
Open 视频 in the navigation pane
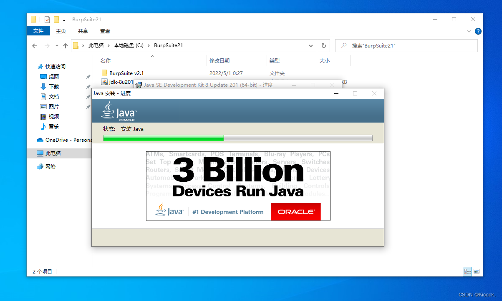tap(54, 117)
